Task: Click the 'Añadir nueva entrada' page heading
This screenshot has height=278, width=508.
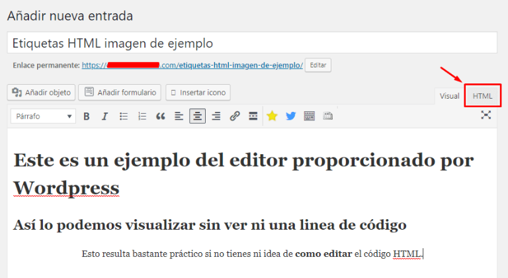Action: point(70,16)
